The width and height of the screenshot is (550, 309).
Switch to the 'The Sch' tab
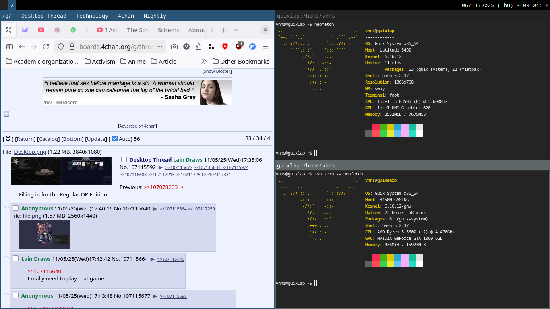point(138,30)
